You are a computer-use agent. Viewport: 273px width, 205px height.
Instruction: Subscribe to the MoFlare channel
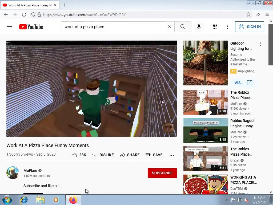click(x=162, y=173)
